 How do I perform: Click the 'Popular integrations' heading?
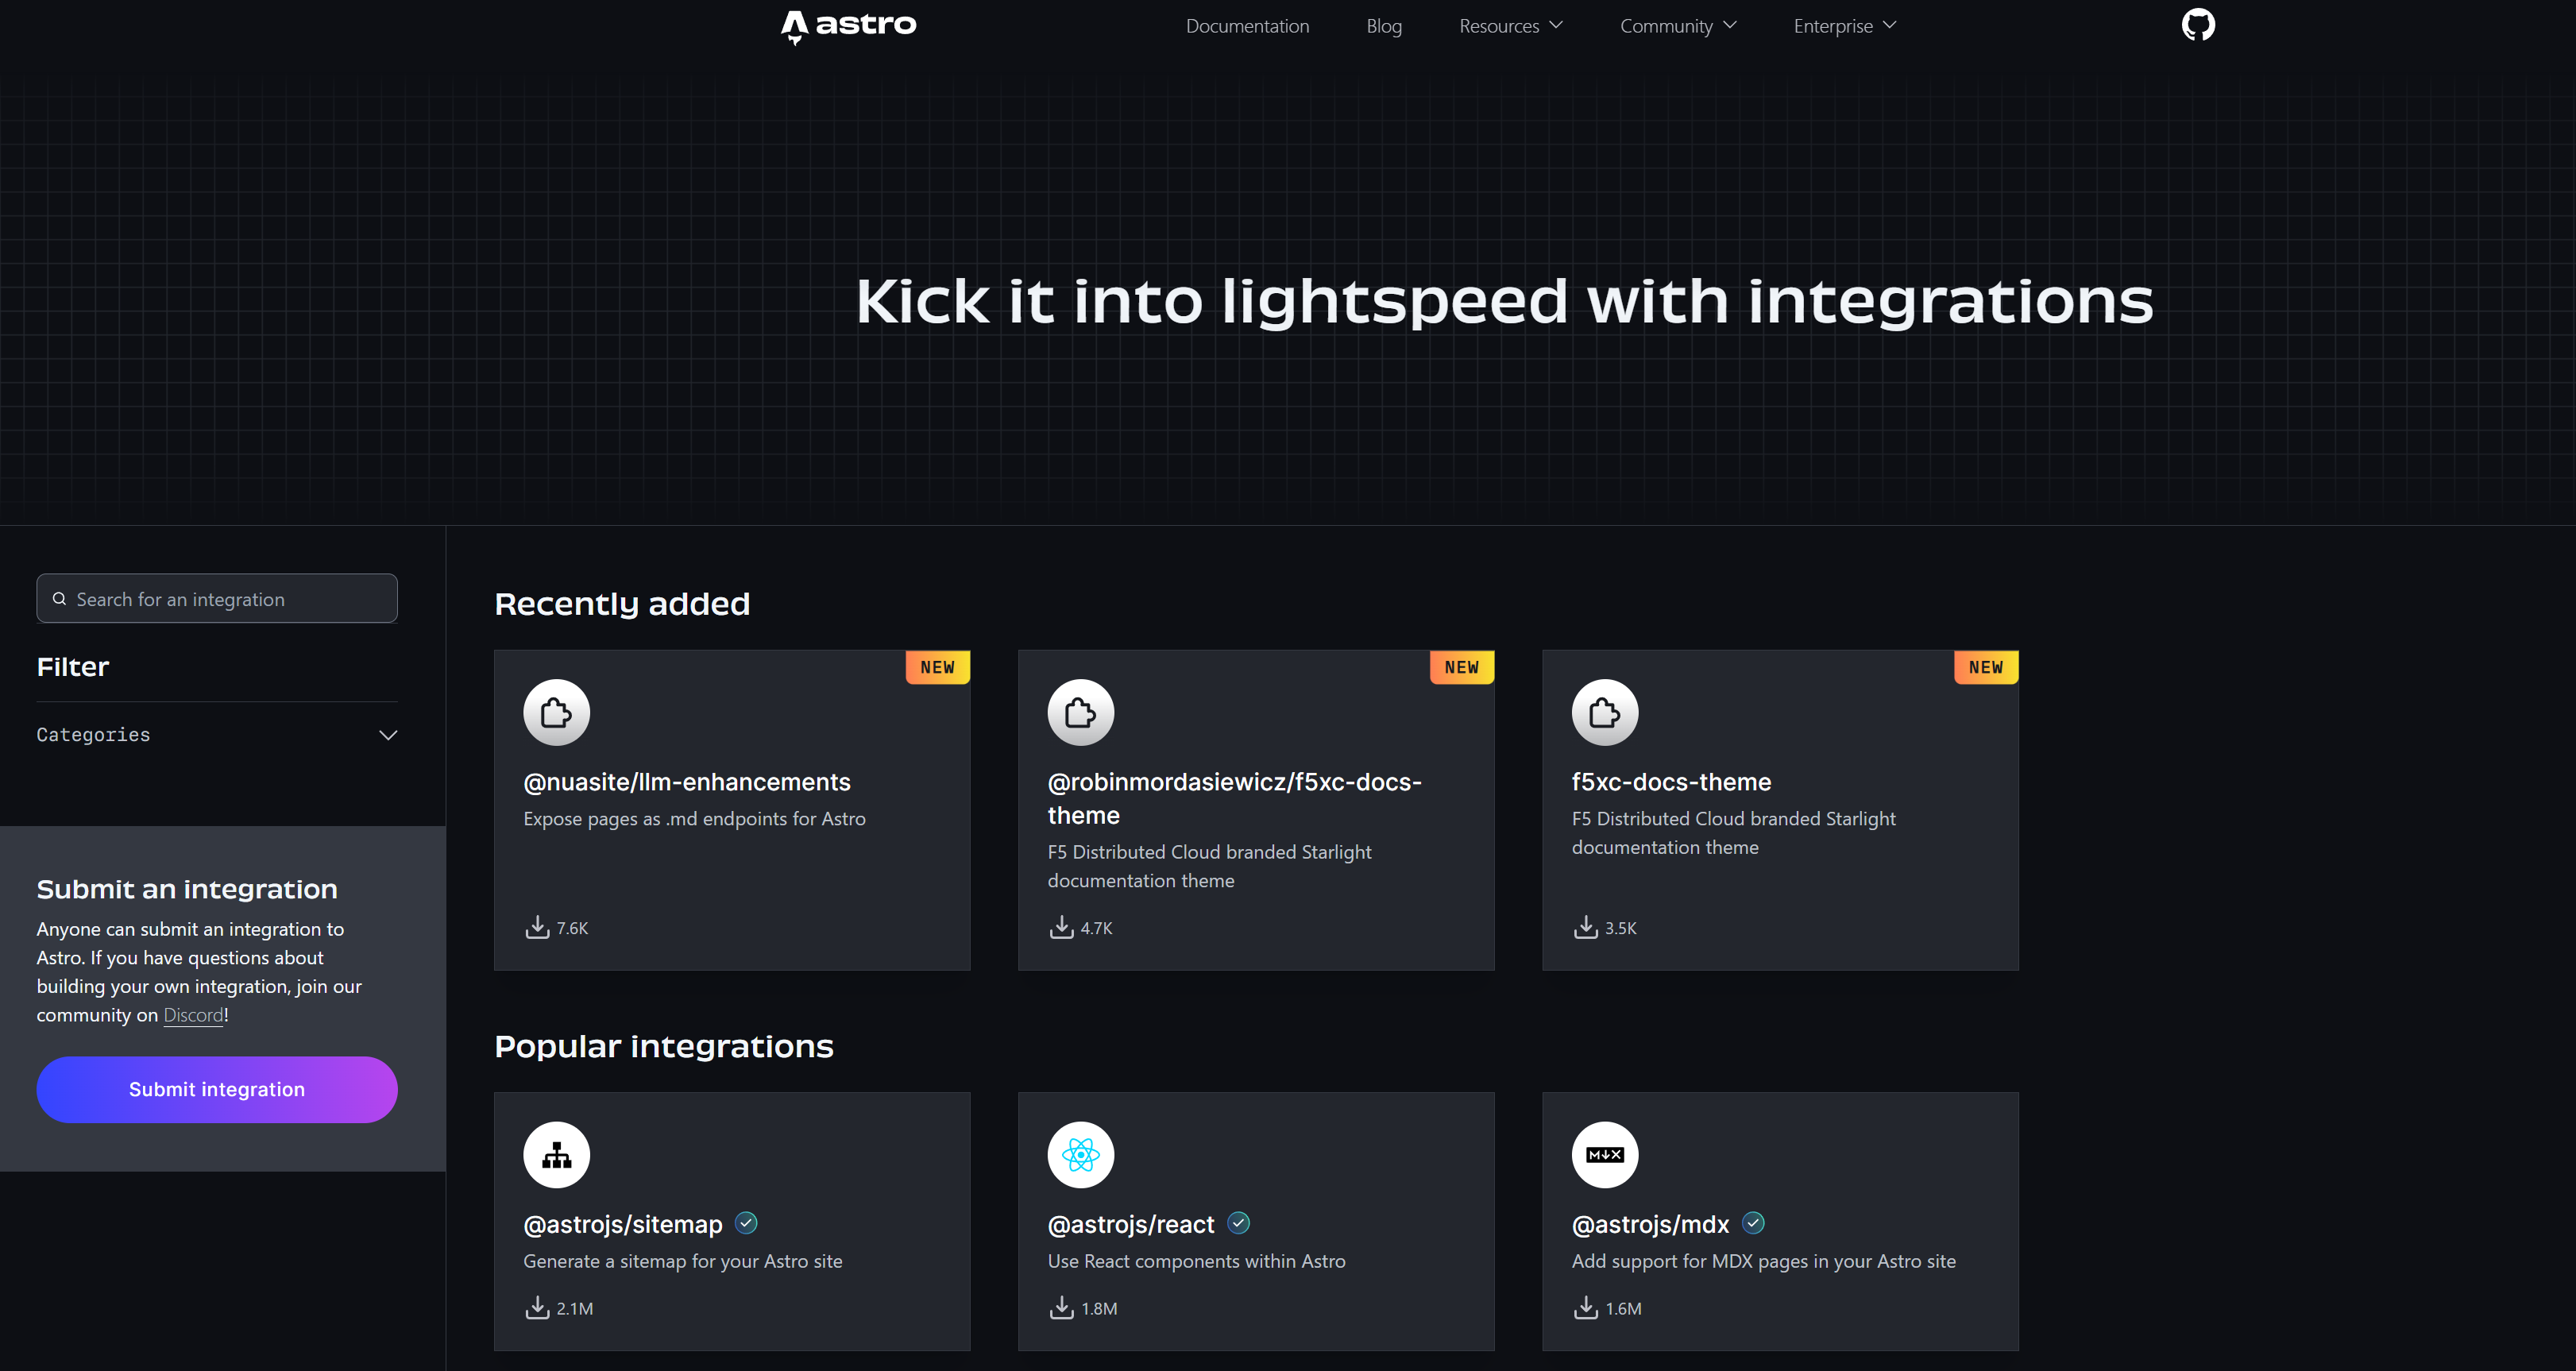(x=663, y=1046)
